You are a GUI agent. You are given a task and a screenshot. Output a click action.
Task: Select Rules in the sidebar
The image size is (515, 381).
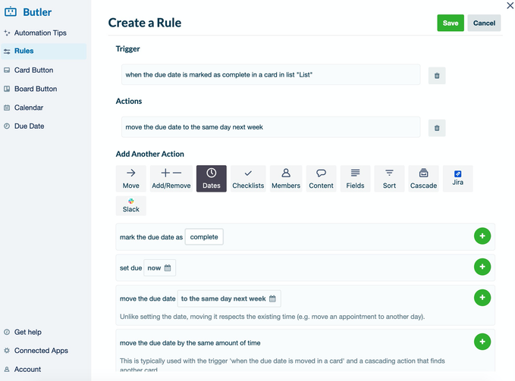pos(44,52)
